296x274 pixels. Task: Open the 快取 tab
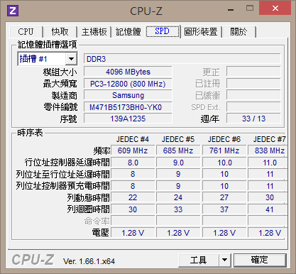pos(60,31)
